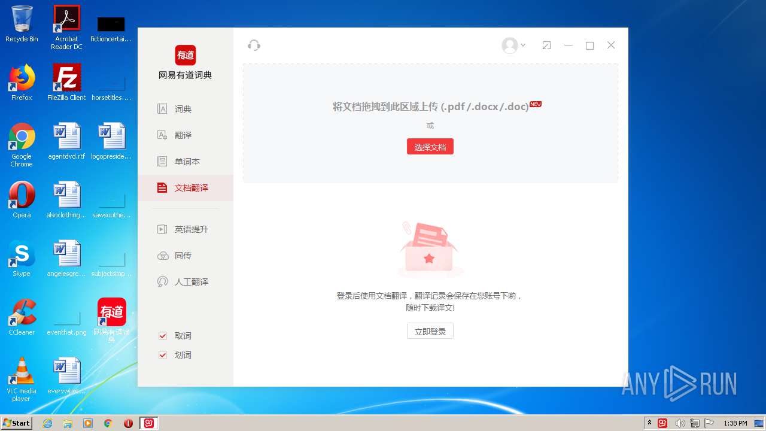Expand the account dropdown arrow

523,45
